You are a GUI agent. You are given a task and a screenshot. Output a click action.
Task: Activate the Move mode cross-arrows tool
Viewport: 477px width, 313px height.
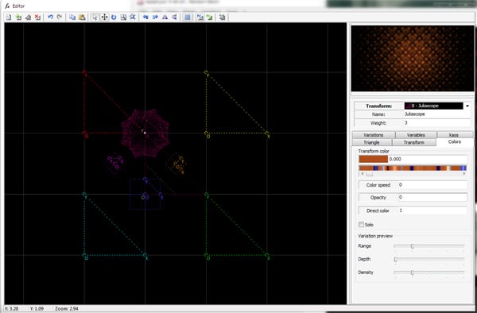104,17
